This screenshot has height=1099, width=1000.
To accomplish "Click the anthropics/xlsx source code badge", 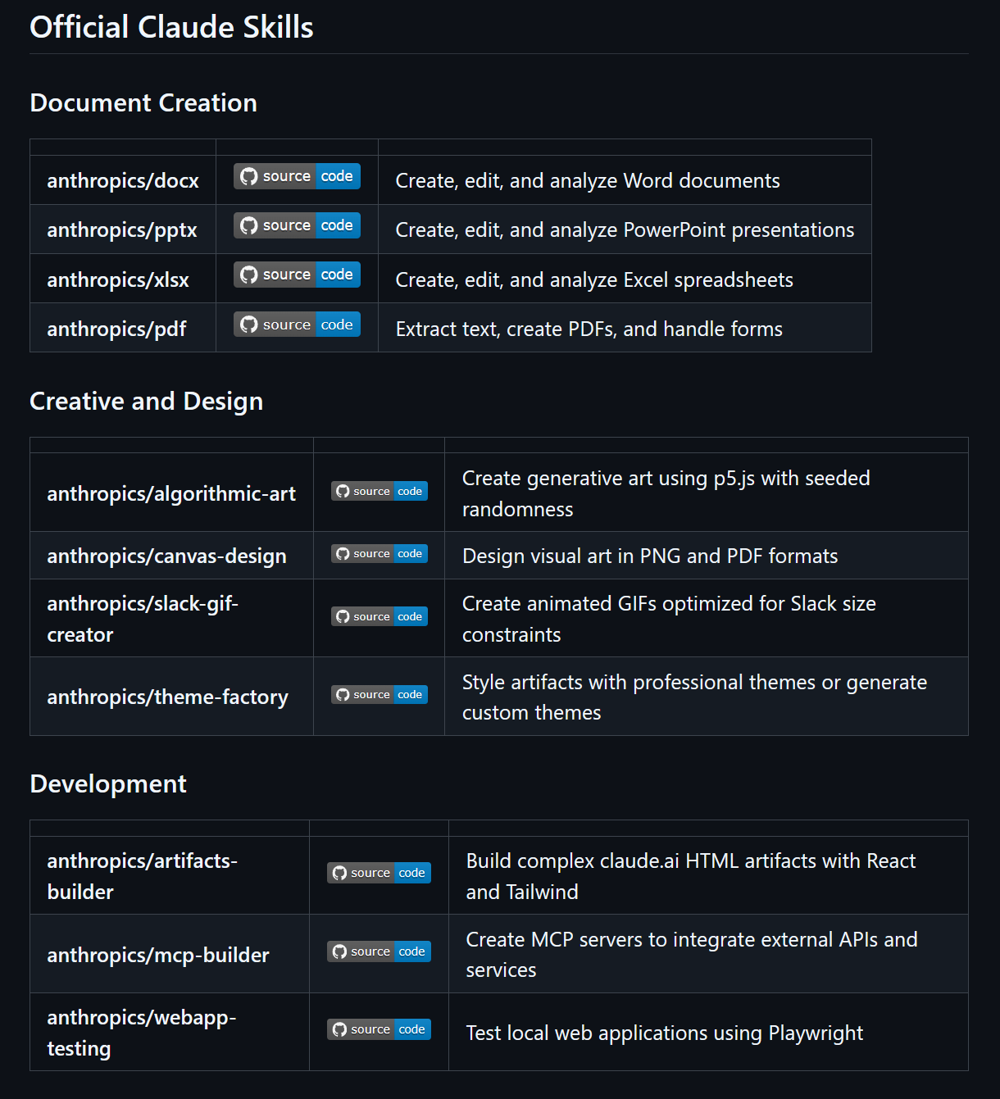I will tap(297, 275).
